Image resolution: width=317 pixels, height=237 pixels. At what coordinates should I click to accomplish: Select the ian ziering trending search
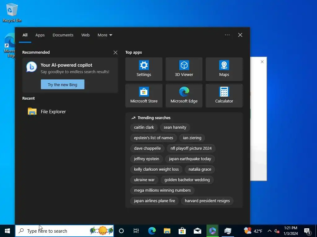point(192,138)
